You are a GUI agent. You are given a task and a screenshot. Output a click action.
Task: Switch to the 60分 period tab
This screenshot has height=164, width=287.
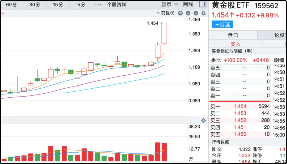[11, 5]
